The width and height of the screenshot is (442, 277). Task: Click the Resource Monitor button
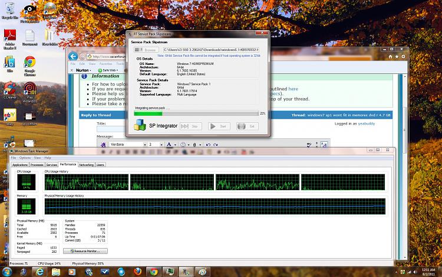point(85,251)
